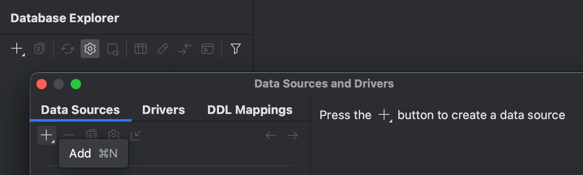583x175 pixels.
Task: Select the DDL Mappings tab
Action: pyautogui.click(x=249, y=110)
